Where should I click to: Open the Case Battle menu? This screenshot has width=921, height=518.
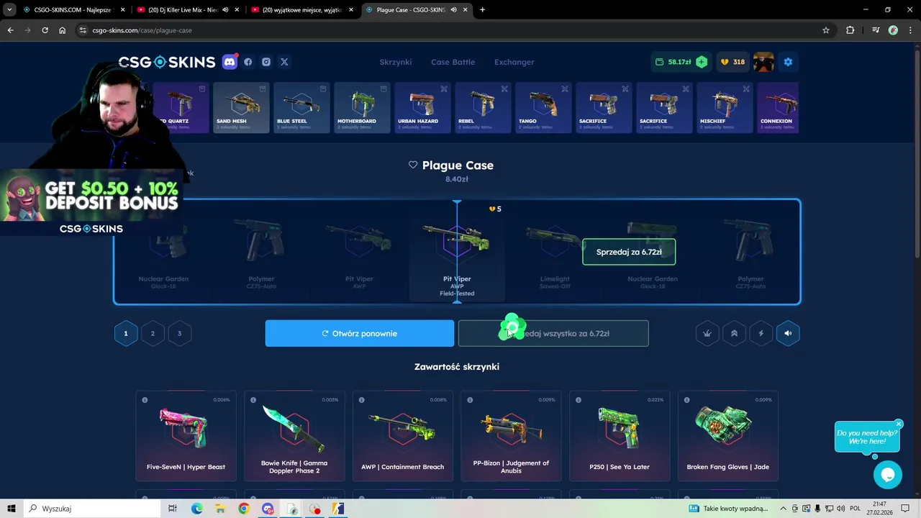pos(453,62)
